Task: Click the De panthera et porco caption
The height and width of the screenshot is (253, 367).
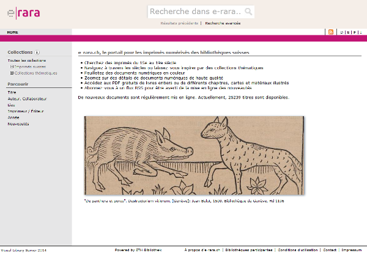Action: [x=184, y=201]
